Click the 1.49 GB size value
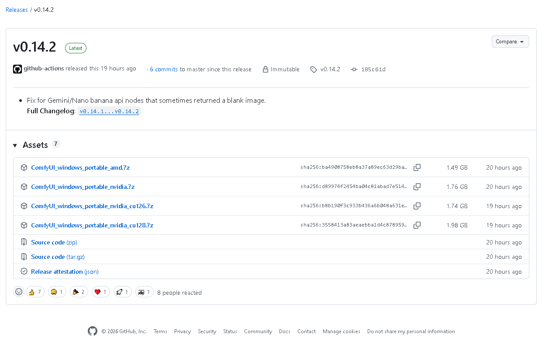The width and height of the screenshot is (545, 345). click(457, 167)
